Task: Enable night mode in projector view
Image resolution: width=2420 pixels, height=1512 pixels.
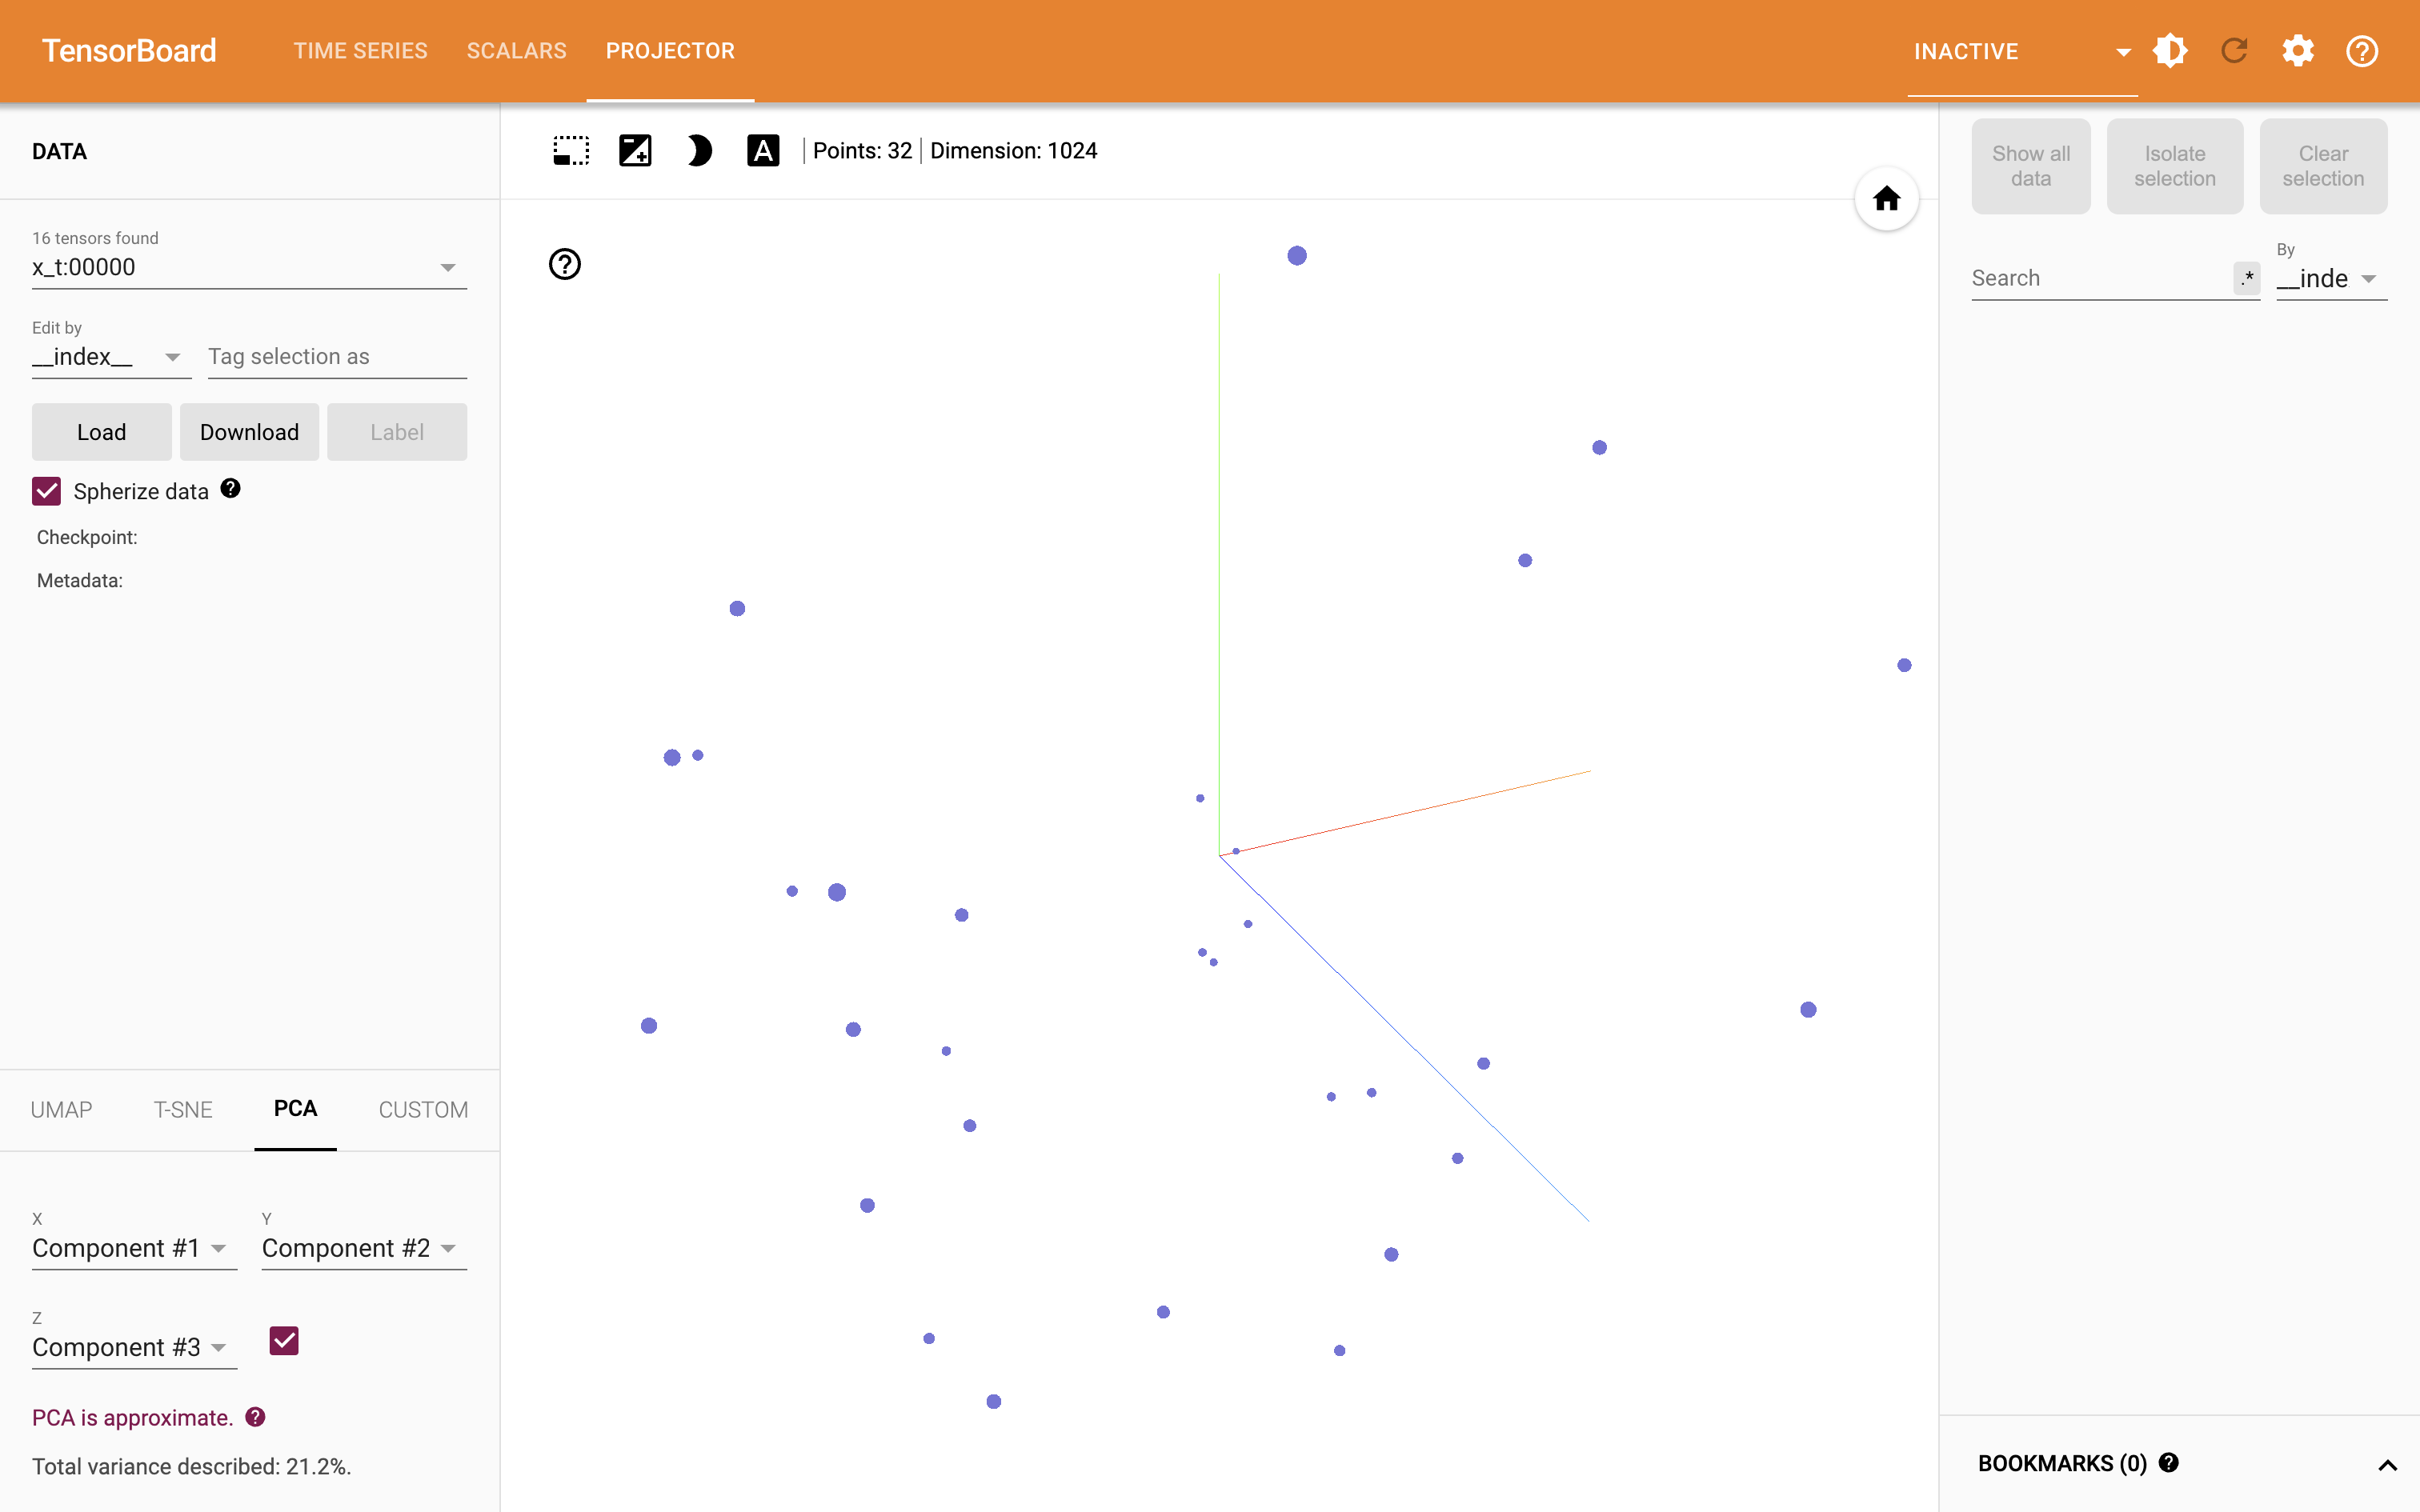Action: [x=699, y=151]
